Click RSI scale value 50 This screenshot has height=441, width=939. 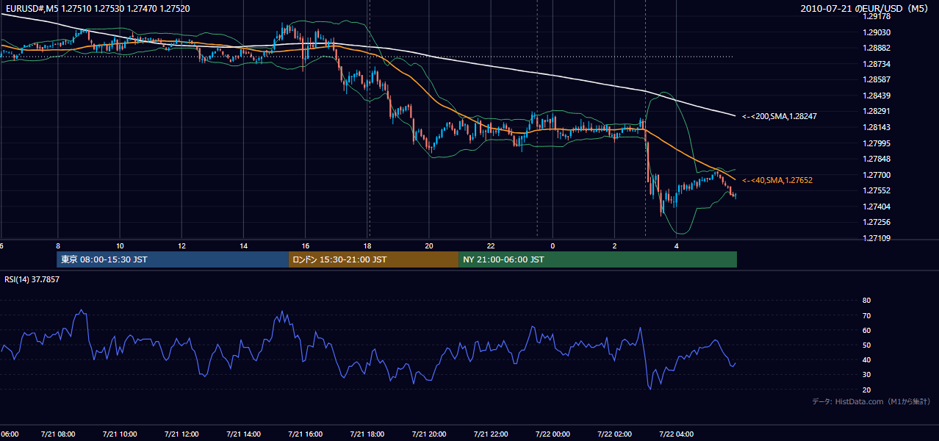867,345
